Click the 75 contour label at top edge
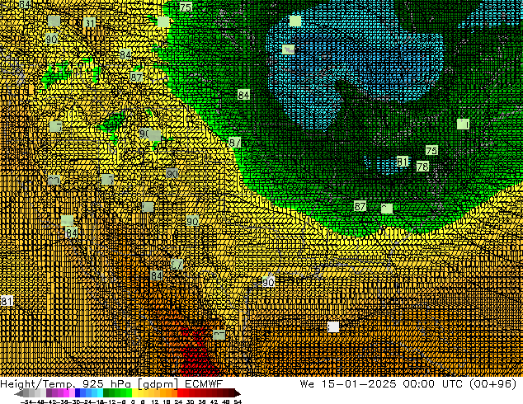 (186, 7)
